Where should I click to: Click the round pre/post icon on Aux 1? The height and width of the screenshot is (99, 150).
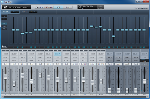click(107, 67)
